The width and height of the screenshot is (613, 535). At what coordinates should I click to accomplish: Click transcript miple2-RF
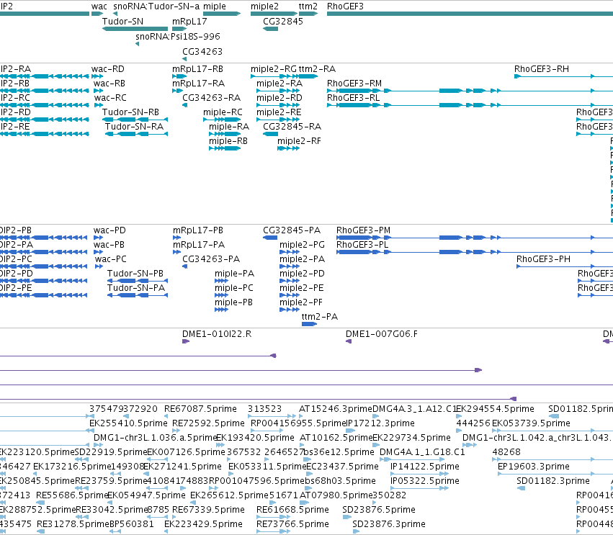point(299,141)
